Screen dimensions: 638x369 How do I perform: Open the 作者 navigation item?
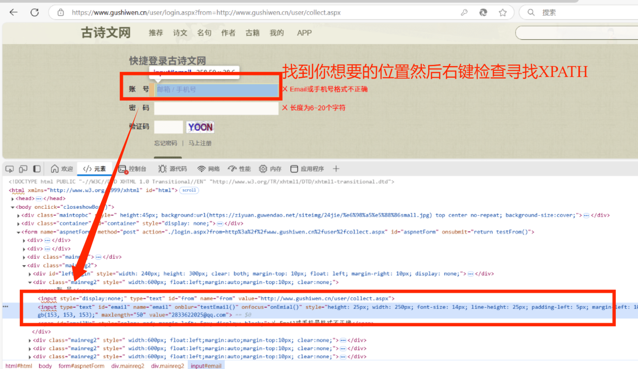(228, 33)
